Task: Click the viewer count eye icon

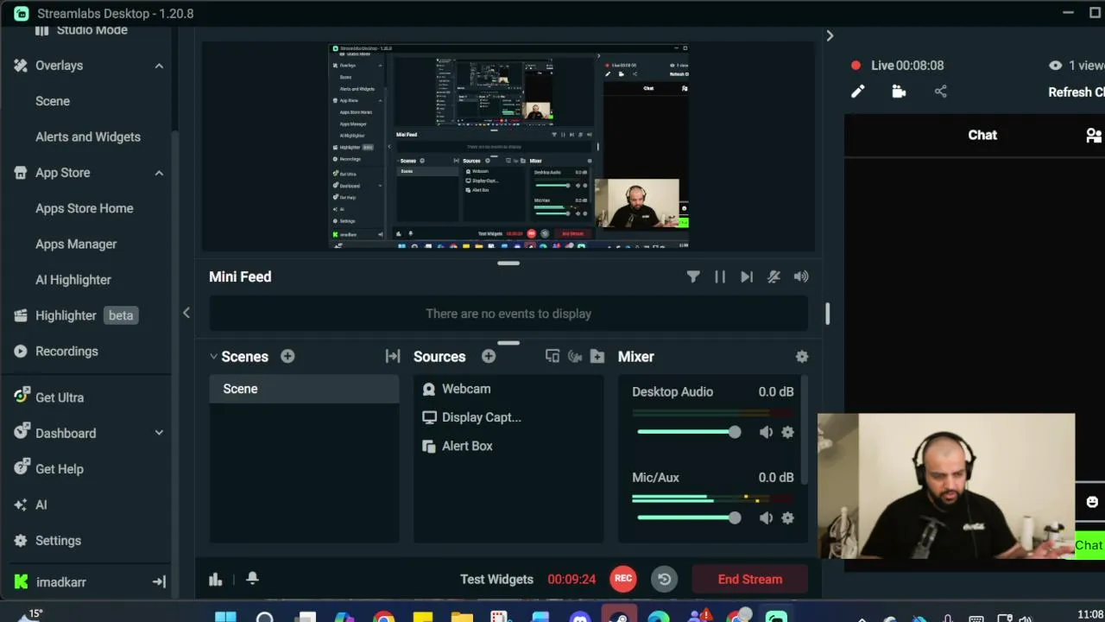Action: pyautogui.click(x=1055, y=66)
